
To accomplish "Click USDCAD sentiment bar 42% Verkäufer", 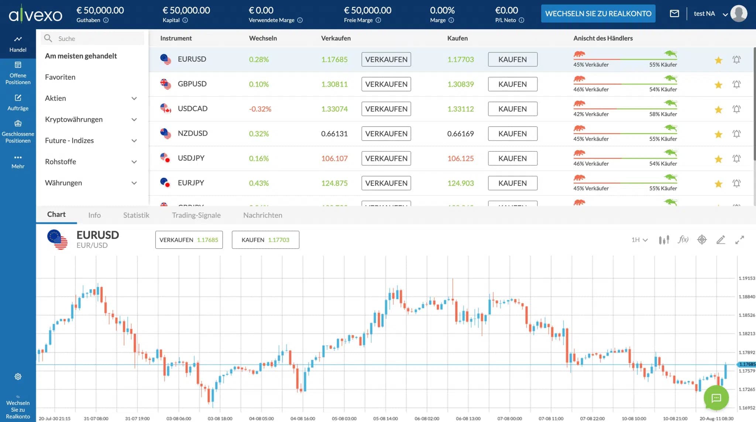I will point(625,109).
